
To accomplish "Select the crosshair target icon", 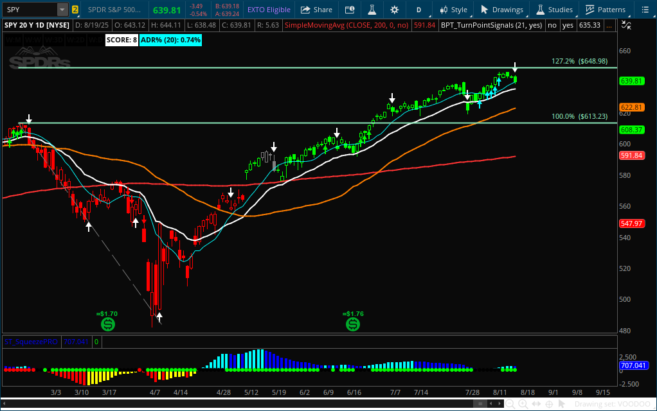I will [x=549, y=404].
